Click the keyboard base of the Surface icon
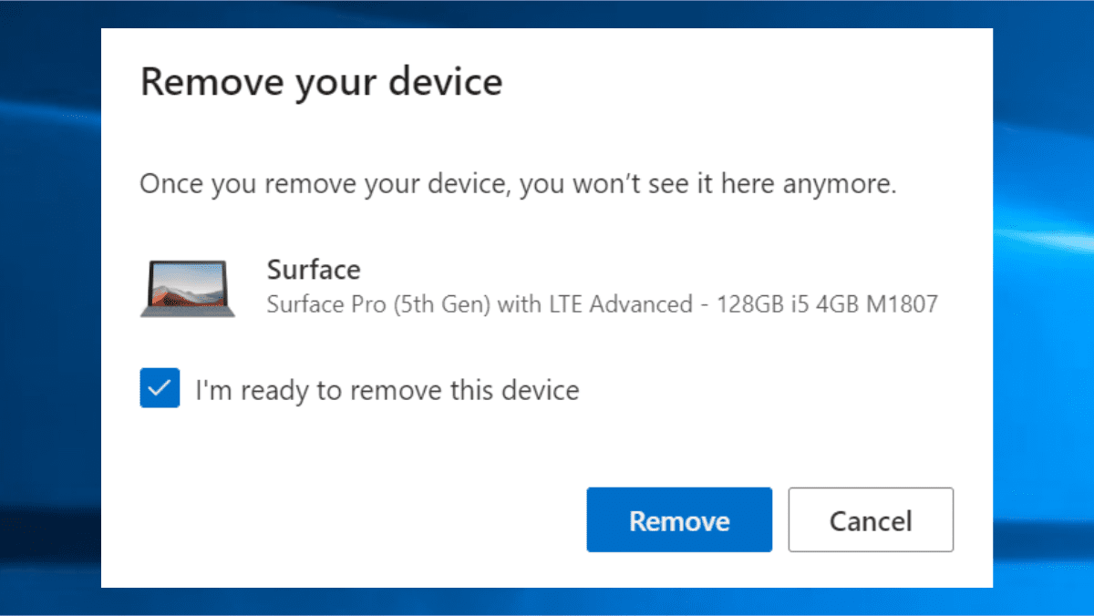 click(188, 313)
